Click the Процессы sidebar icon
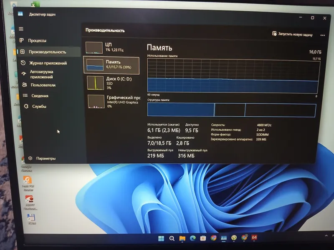The height and width of the screenshot is (250, 334). click(x=22, y=40)
